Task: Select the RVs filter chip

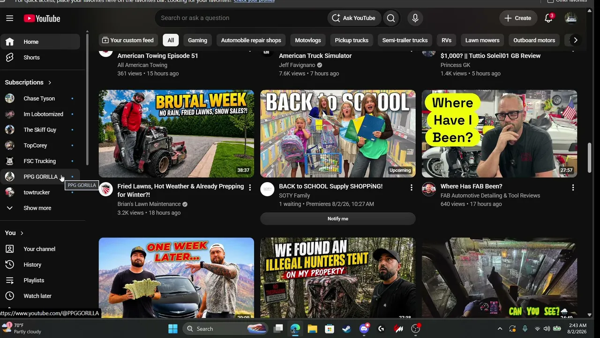Action: tap(446, 40)
